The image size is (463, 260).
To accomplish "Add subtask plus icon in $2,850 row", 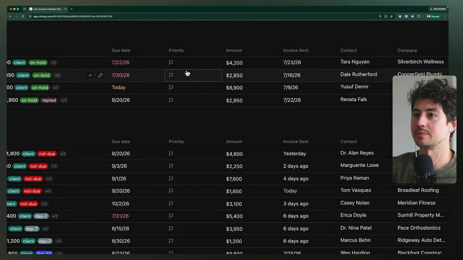I will [90, 75].
